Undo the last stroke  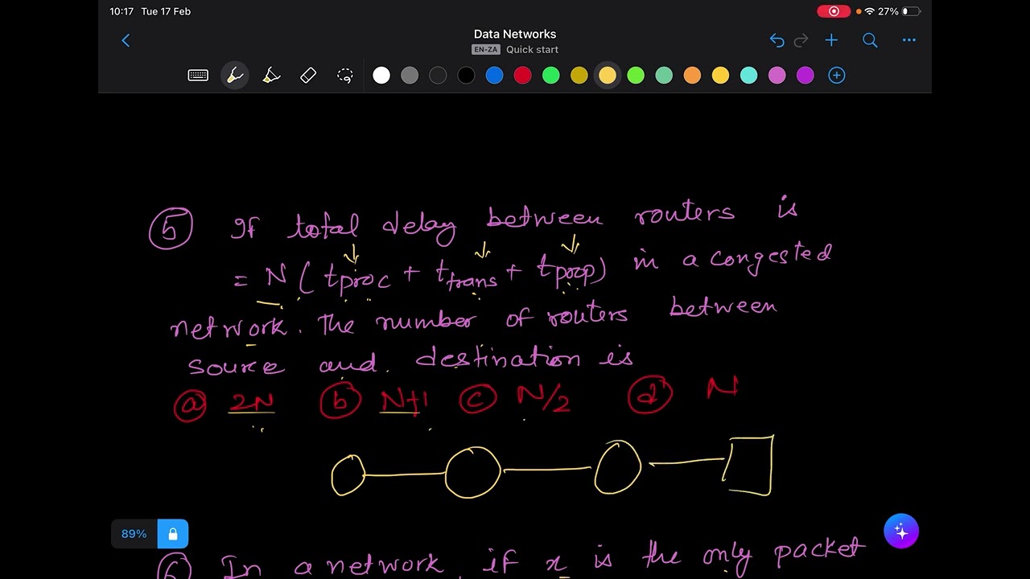(777, 40)
